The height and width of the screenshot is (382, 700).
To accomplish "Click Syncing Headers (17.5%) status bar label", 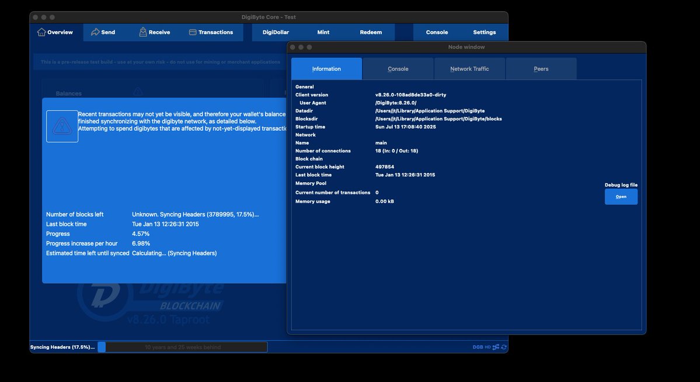I will coord(62,347).
